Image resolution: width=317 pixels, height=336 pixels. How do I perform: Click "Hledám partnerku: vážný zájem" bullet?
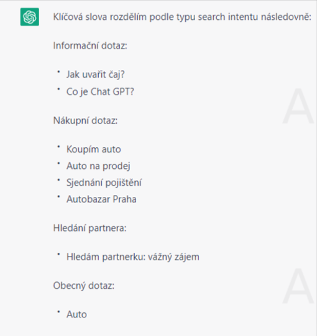(x=133, y=257)
